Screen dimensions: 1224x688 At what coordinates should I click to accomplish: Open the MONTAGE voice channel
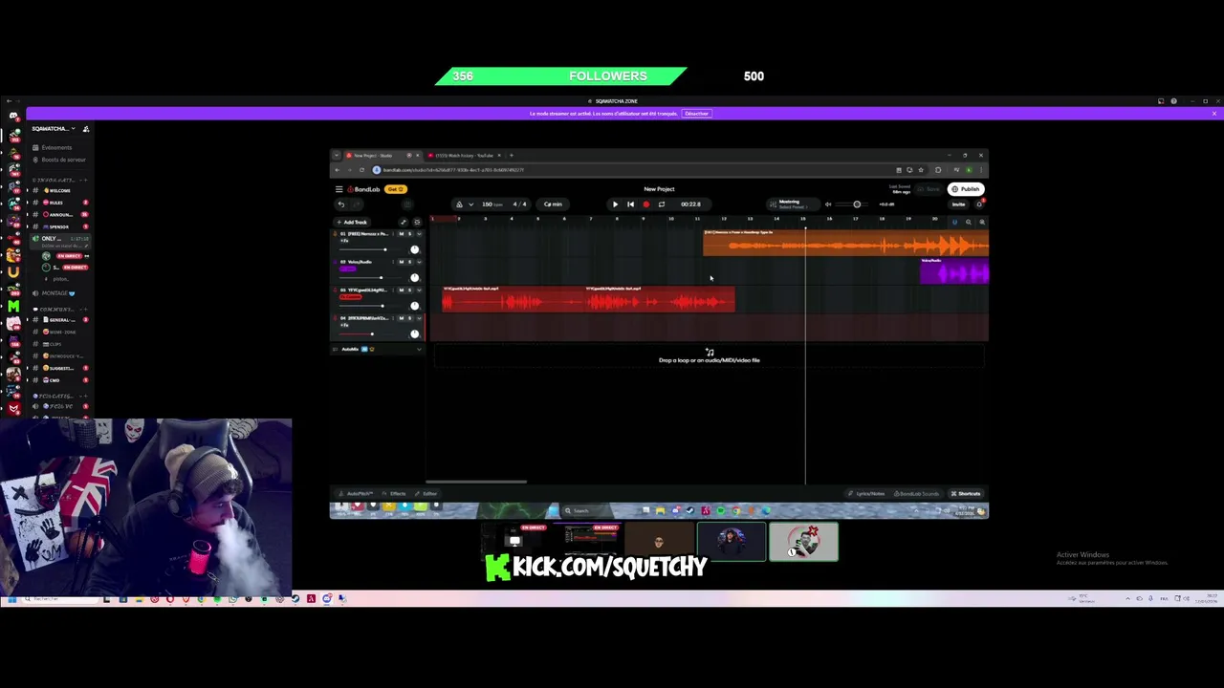57,293
